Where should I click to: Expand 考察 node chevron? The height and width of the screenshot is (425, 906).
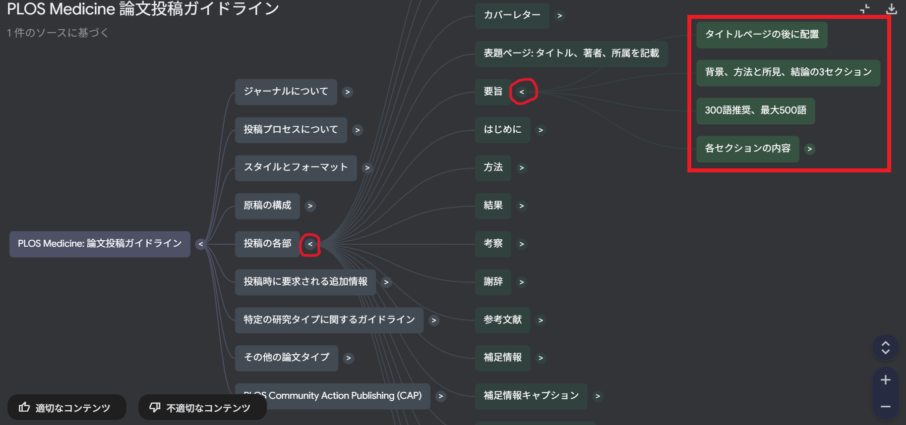pos(522,244)
